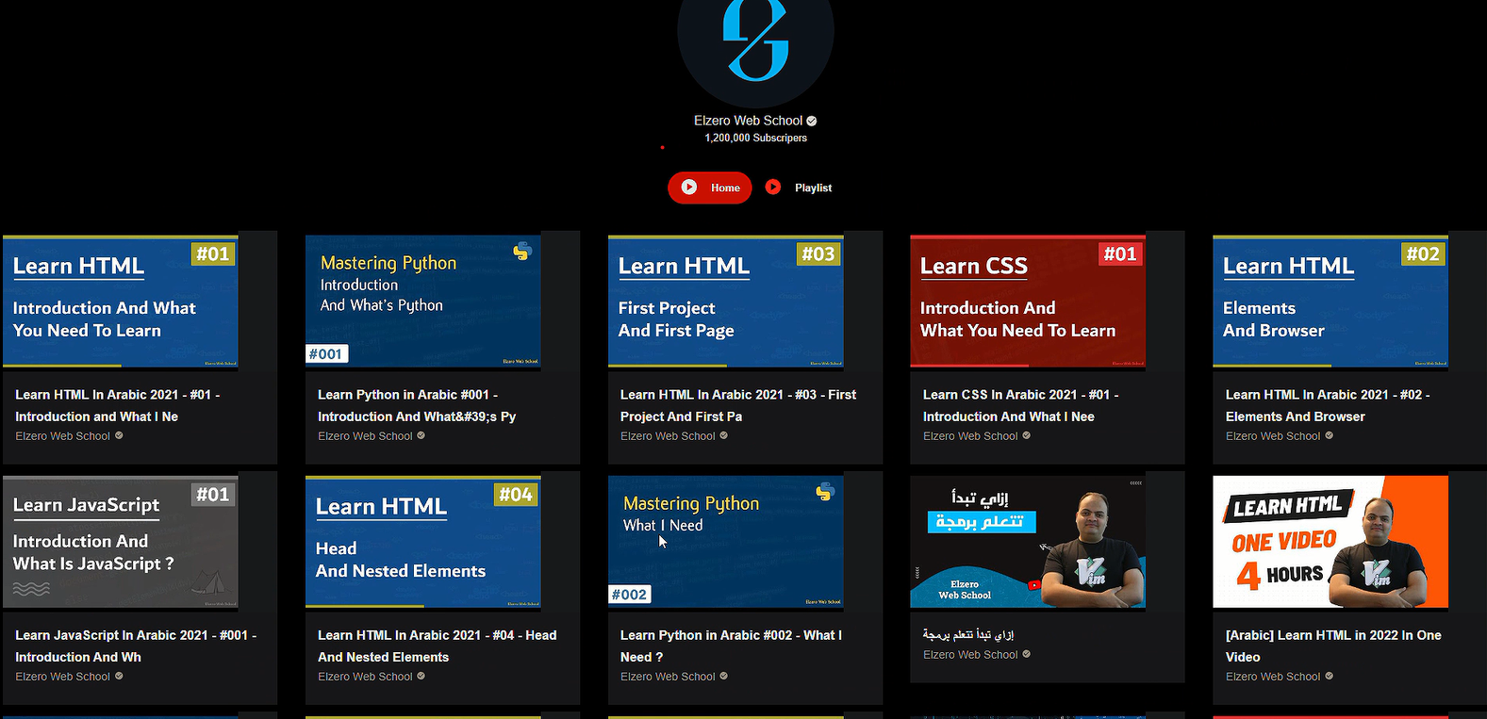Screen dimensions: 1487x719
Task: Click Elzero Web School name under Learn Python #001
Action: coord(365,436)
